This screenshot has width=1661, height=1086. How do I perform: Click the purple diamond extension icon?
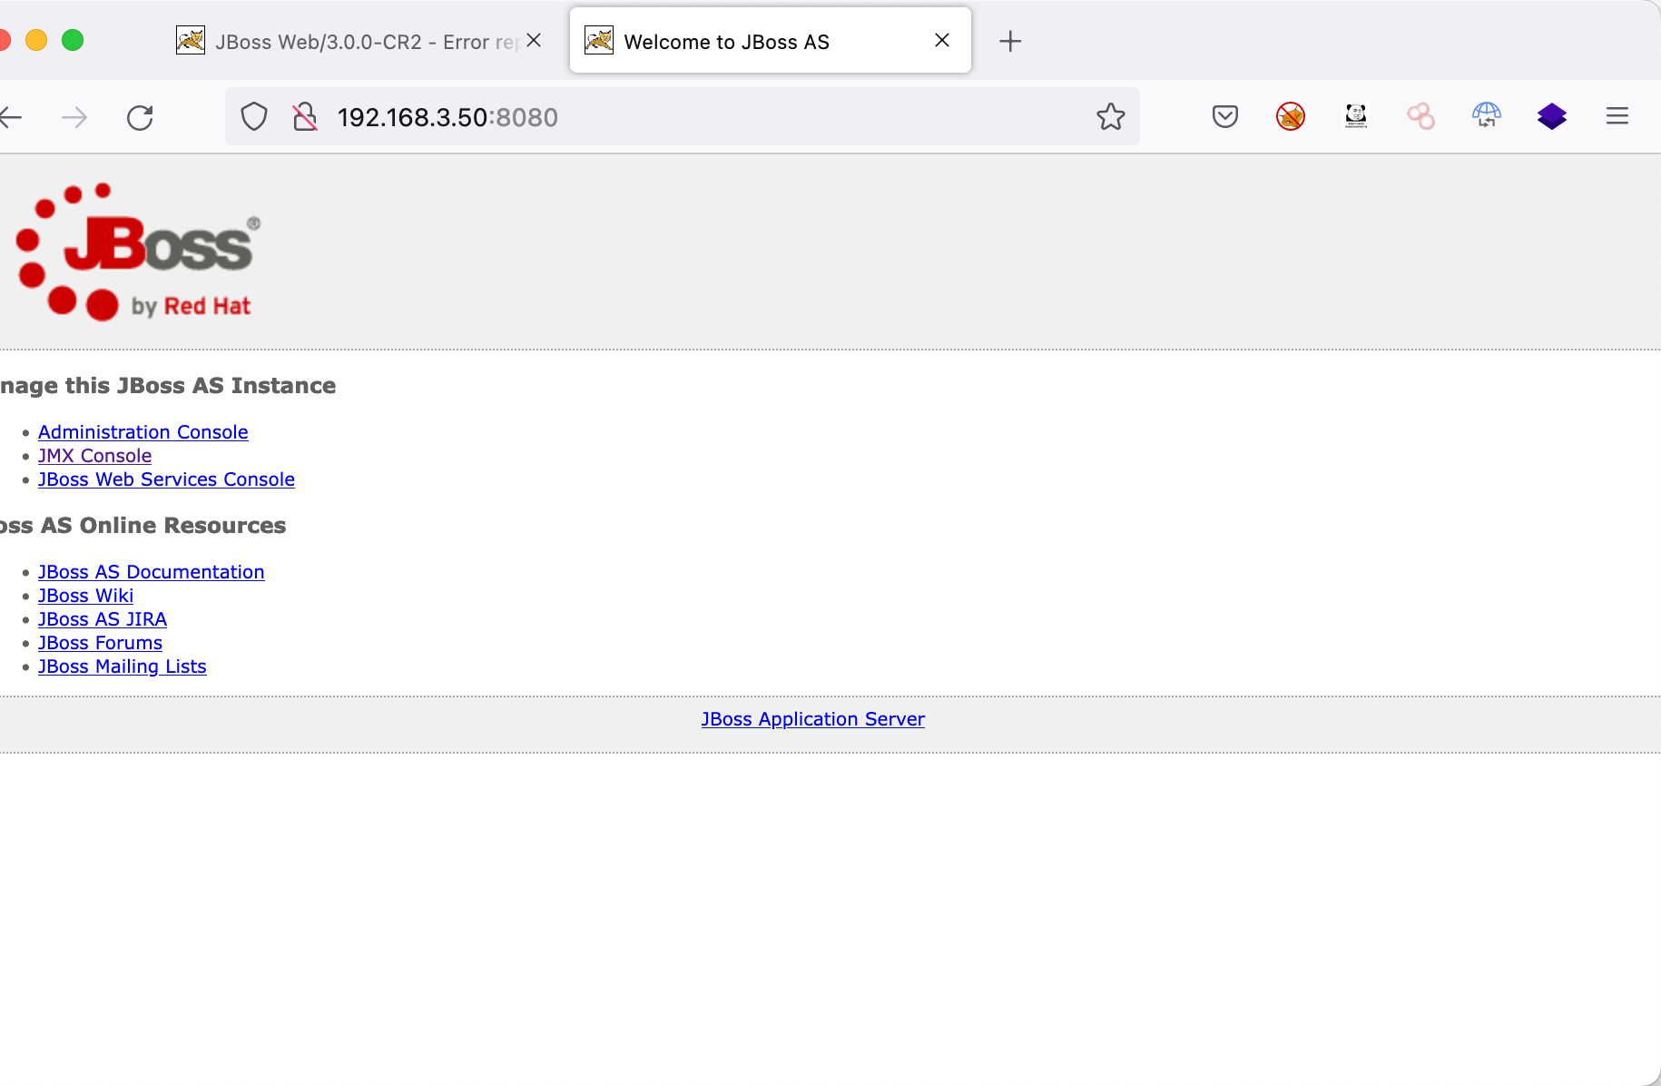[x=1551, y=116]
